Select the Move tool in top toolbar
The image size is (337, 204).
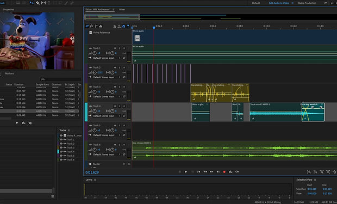[32, 3]
